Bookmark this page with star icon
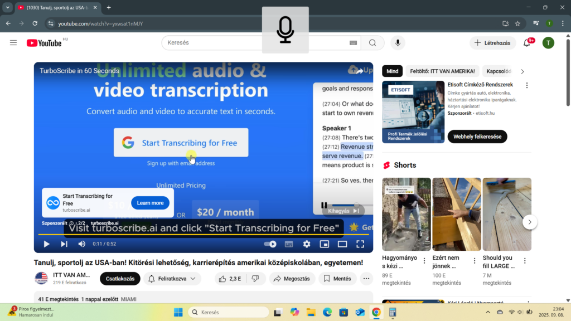The height and width of the screenshot is (321, 571). pos(517,23)
